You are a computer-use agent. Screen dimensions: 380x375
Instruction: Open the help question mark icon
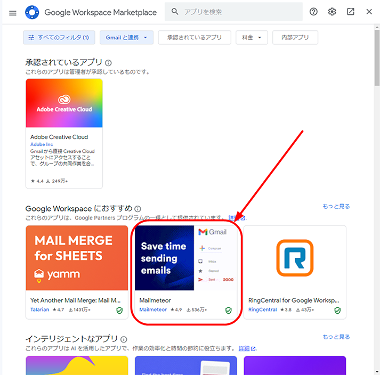pyautogui.click(x=313, y=12)
